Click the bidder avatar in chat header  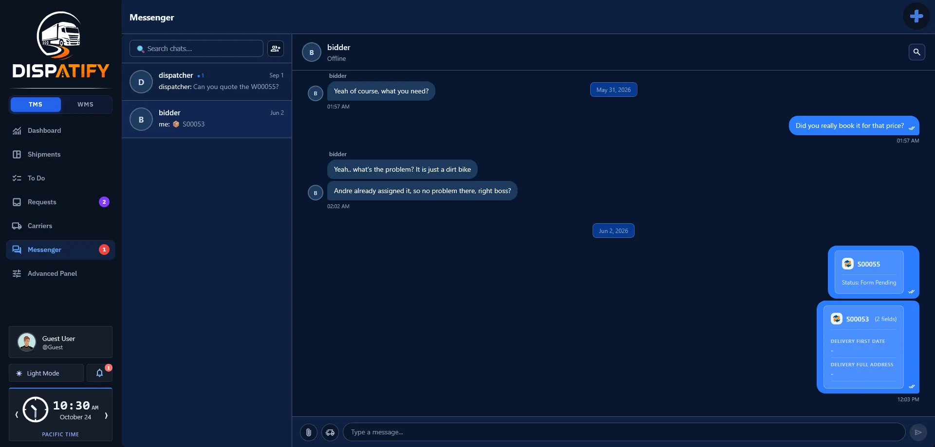pos(312,53)
